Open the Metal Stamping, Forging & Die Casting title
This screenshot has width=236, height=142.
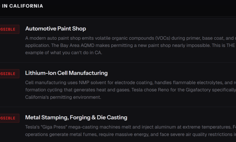(x=76, y=118)
